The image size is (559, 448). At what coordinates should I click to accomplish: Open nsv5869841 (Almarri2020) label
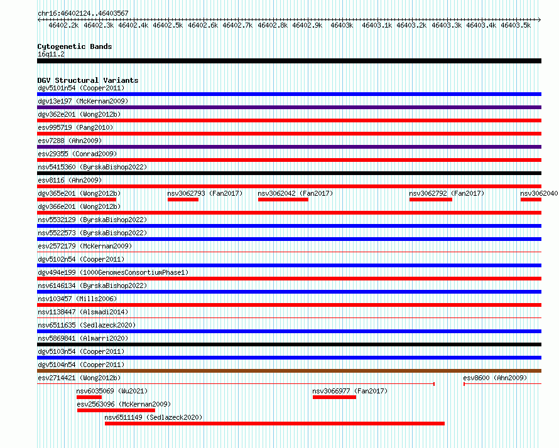[83, 338]
